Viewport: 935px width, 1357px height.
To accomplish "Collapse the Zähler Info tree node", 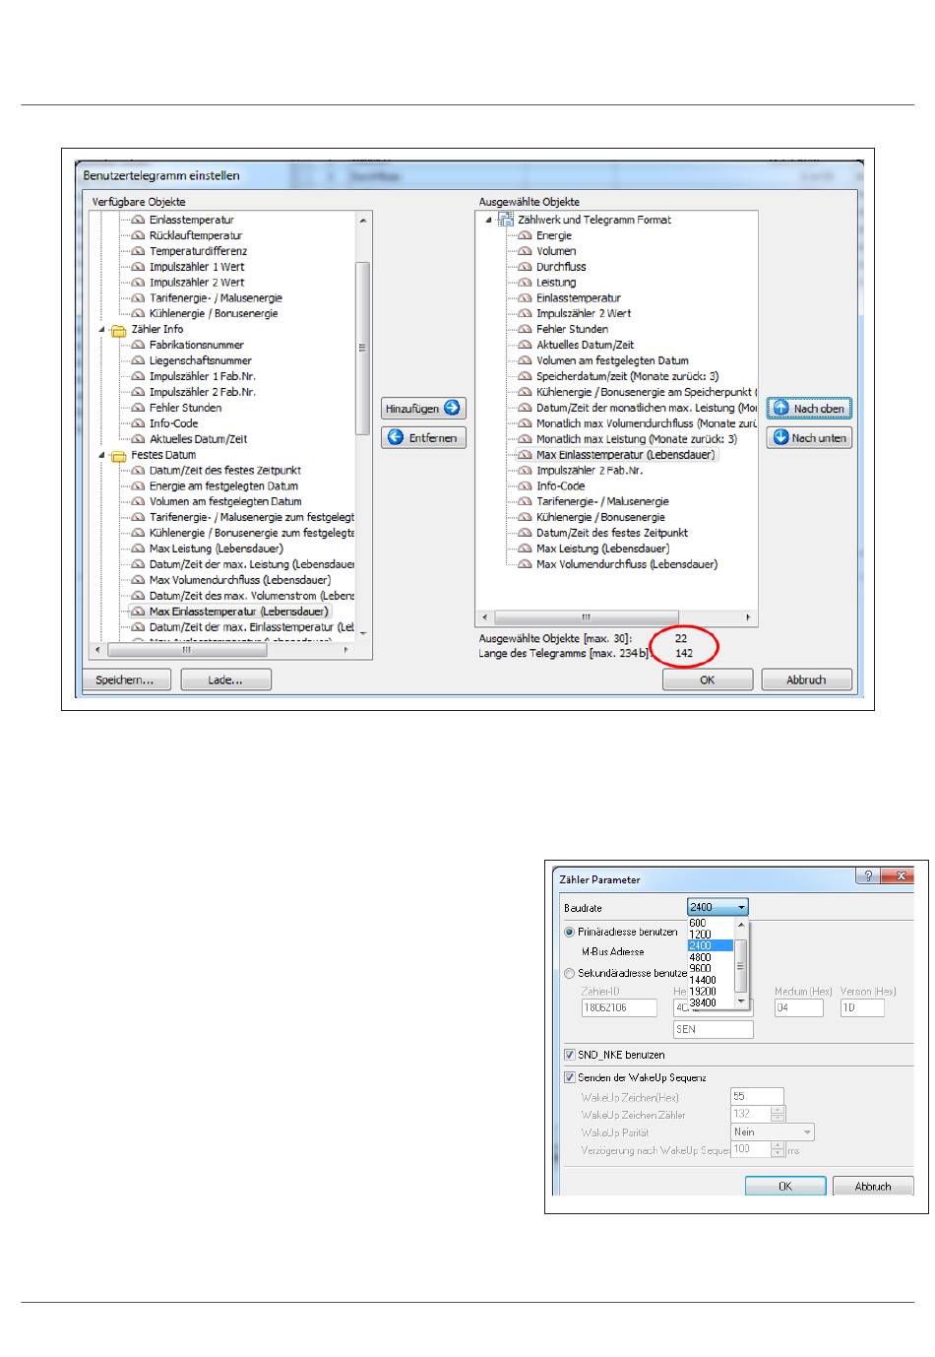I will point(102,330).
